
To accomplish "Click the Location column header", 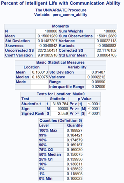I will pos(31,67).
